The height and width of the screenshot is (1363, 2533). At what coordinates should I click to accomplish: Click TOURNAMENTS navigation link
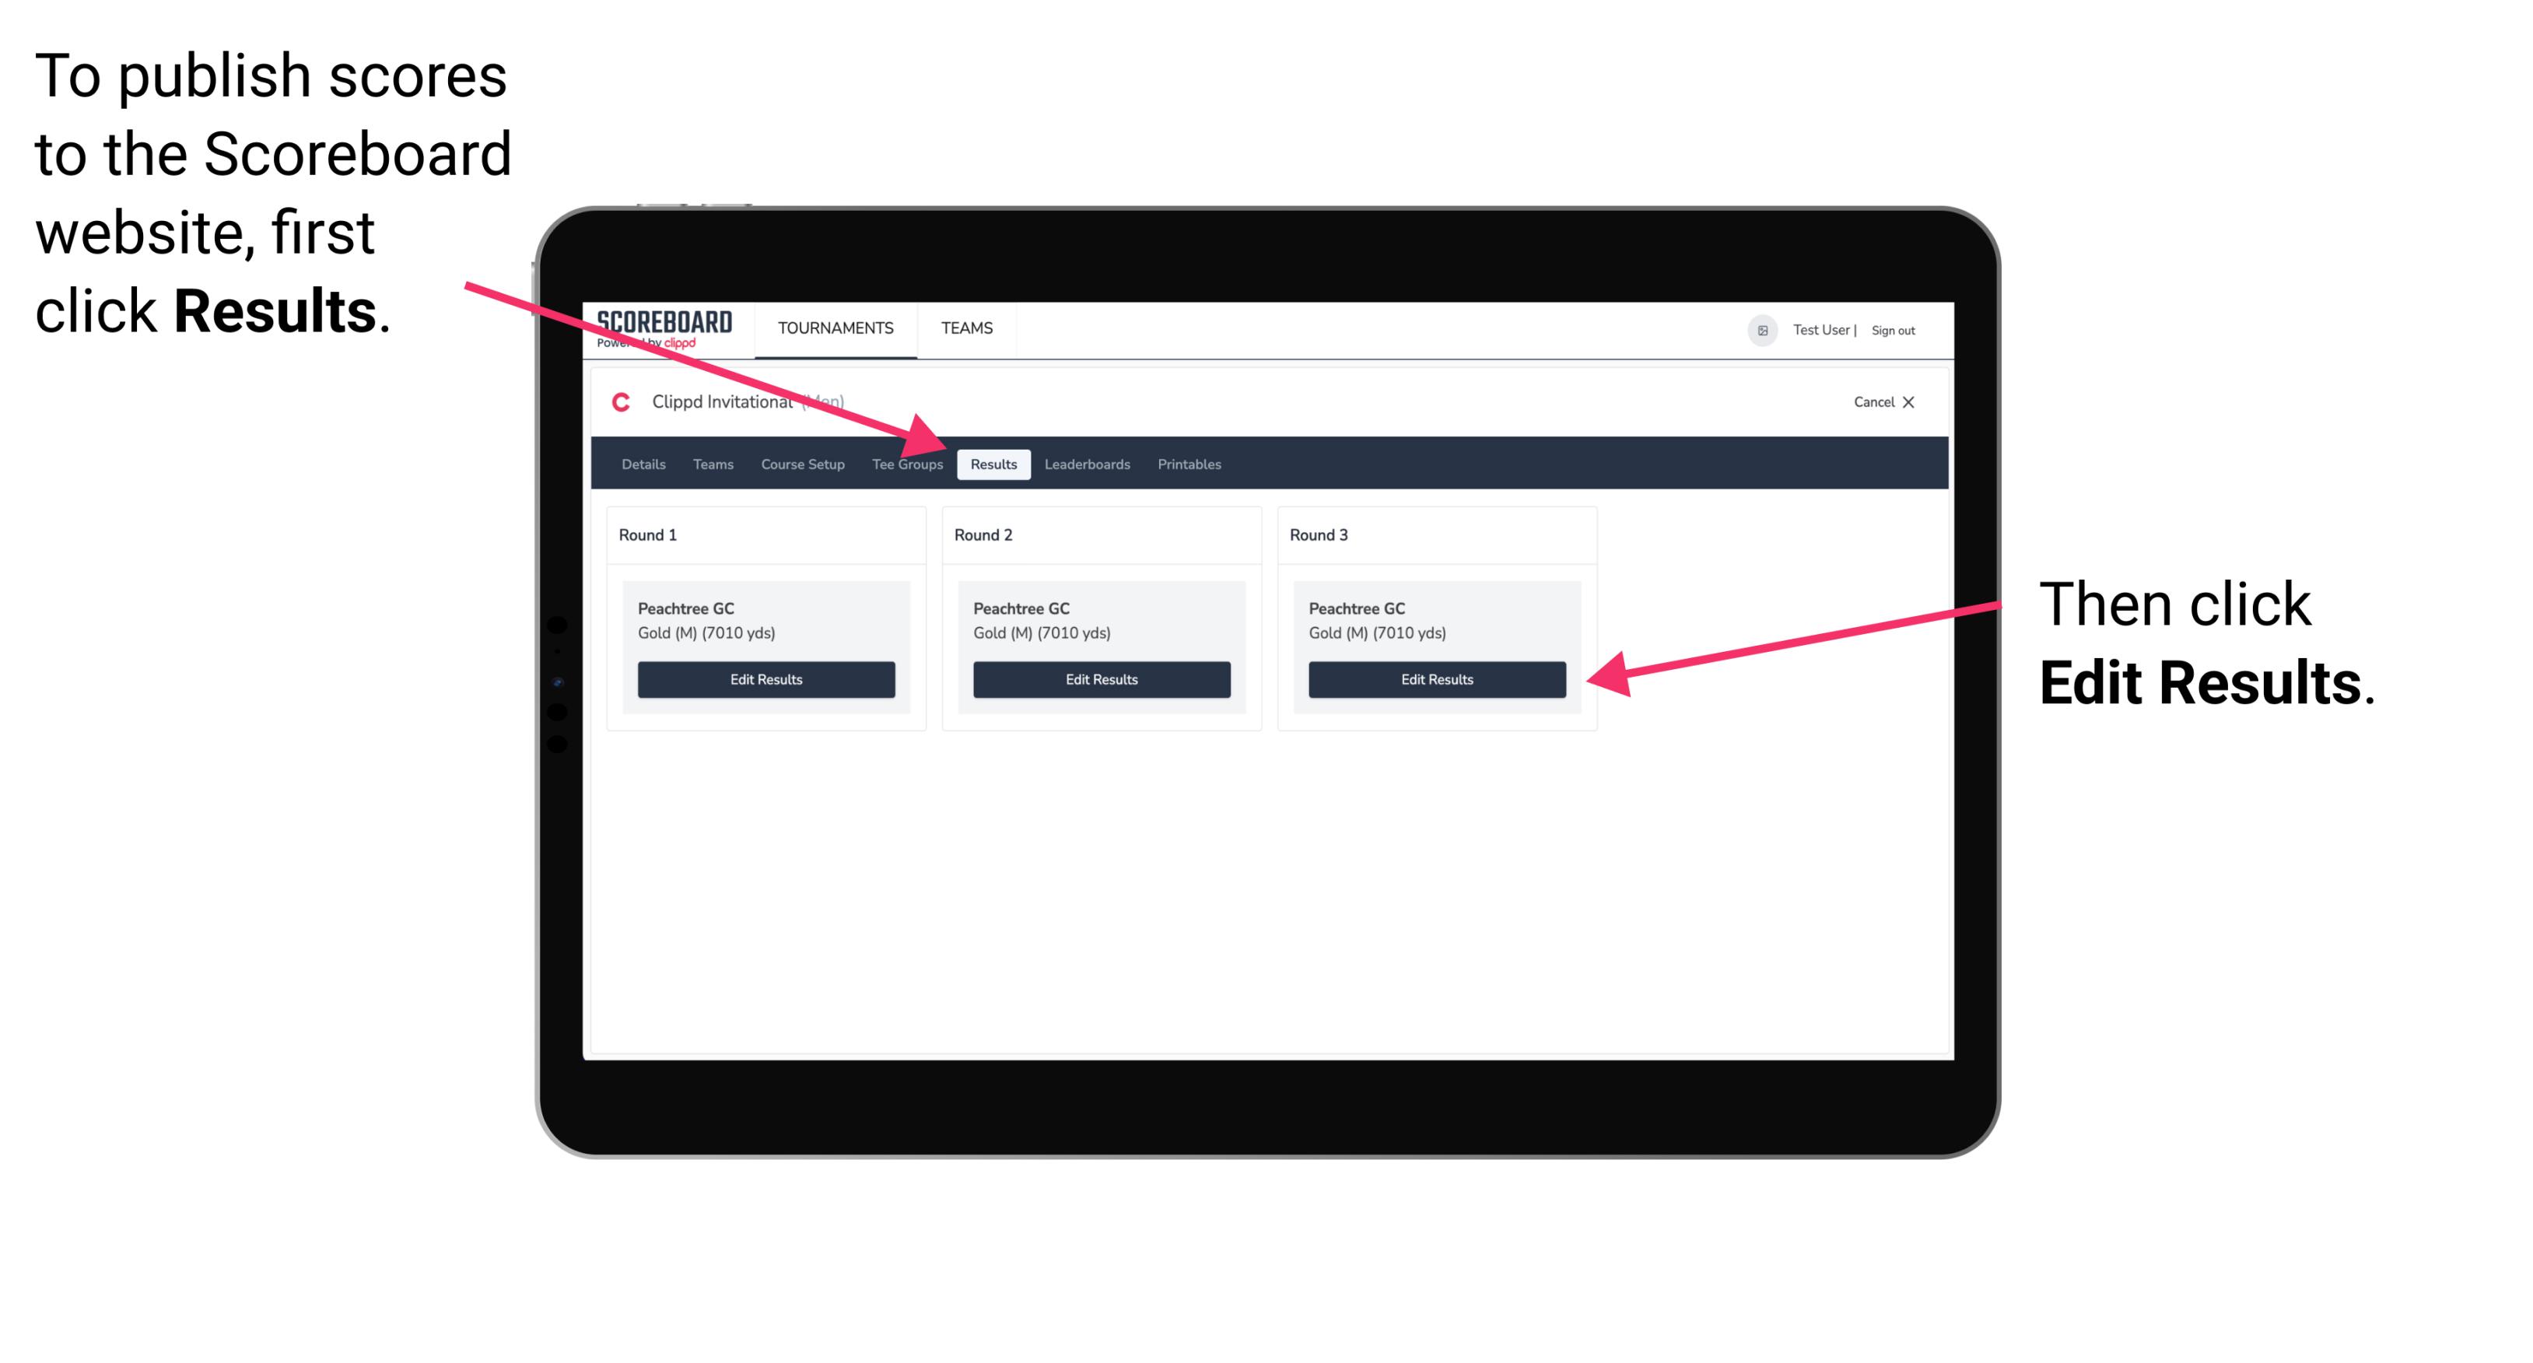point(834,328)
